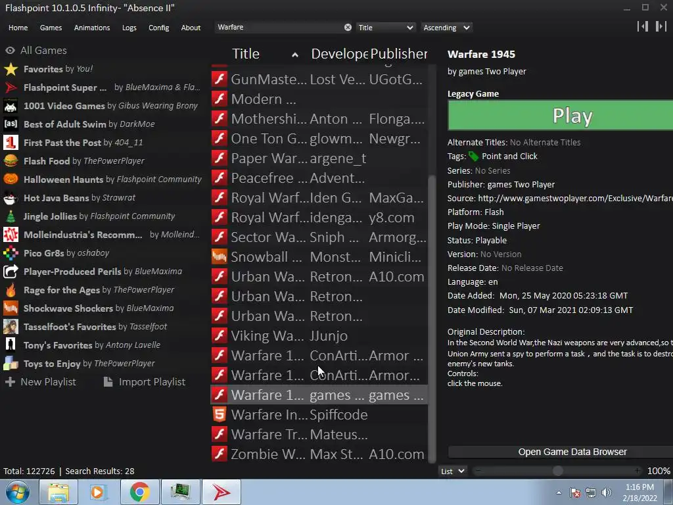Screen dimensions: 673x505
Task: Open the Windows Start orb
Action: (17, 492)
